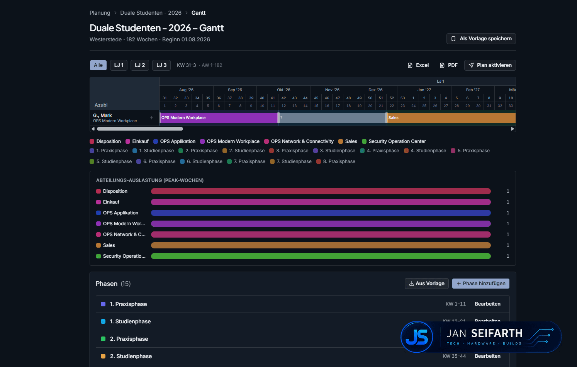This screenshot has width=577, height=367.
Task: Click the KW 35–44 range label
Action: coord(454,356)
